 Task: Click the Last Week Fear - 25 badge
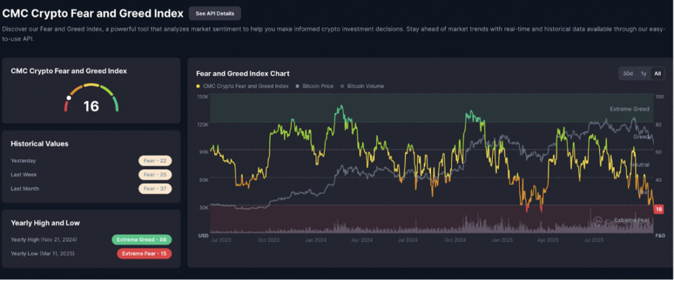tap(155, 175)
